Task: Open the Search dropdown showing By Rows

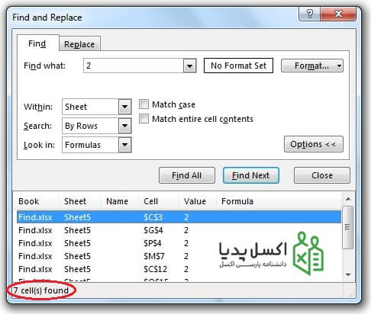Action: point(124,126)
